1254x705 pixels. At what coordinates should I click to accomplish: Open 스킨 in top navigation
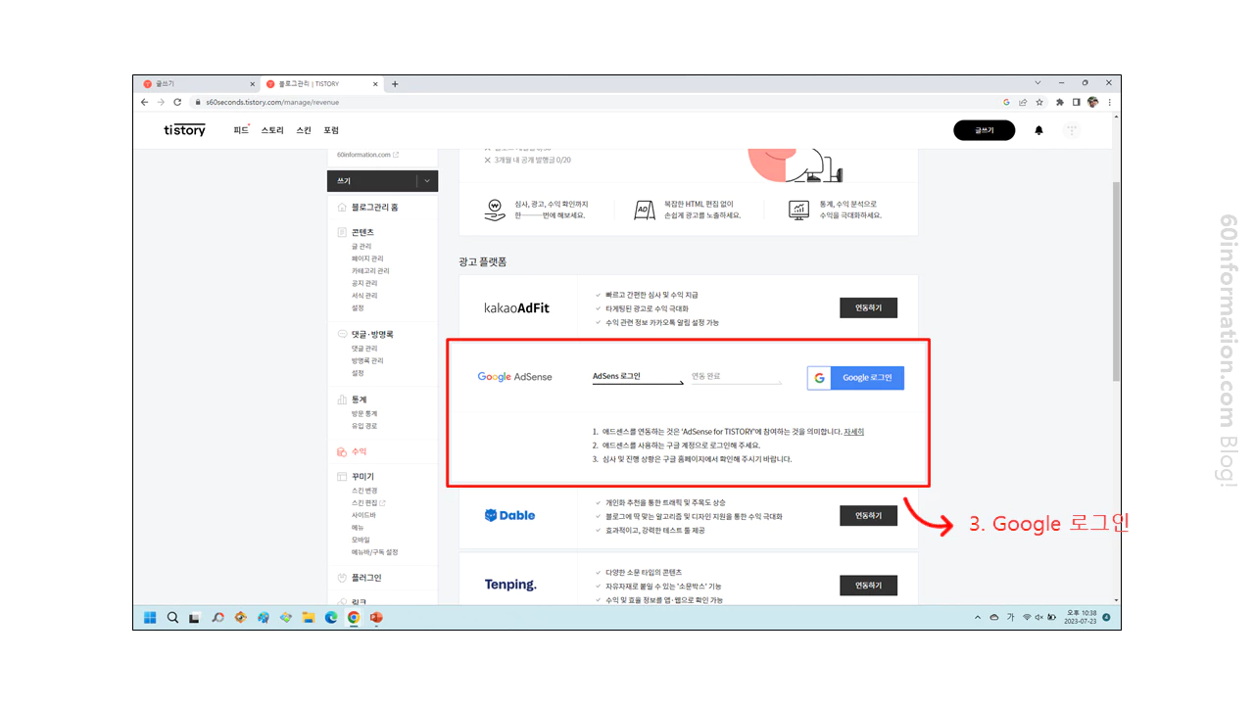tap(304, 130)
